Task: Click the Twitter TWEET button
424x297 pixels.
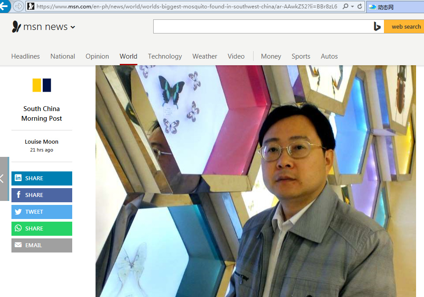Action: (x=42, y=212)
